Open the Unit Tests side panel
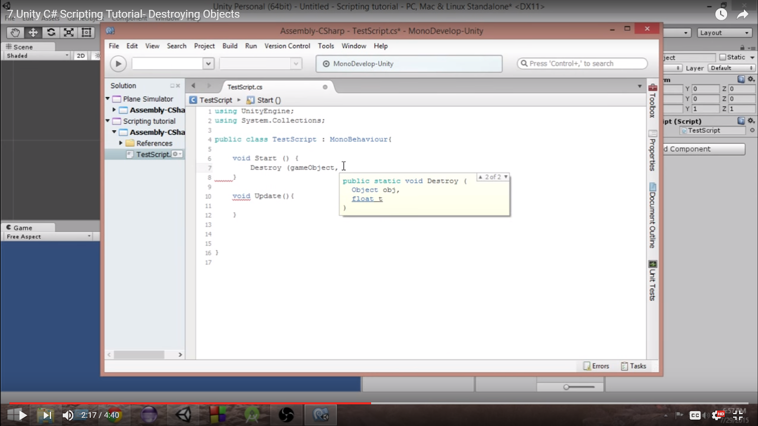 pos(652,281)
